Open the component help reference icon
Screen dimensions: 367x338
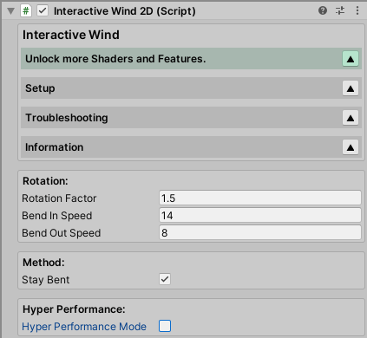point(323,10)
